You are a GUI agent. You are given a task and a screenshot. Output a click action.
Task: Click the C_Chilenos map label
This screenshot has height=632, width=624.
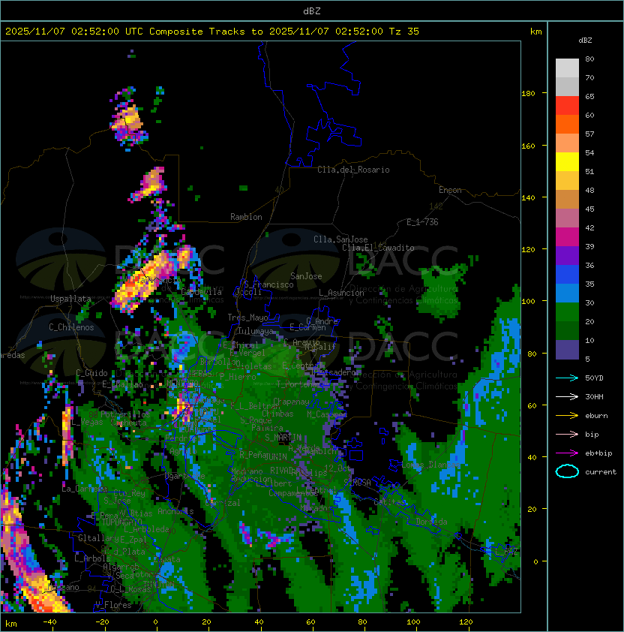(71, 327)
